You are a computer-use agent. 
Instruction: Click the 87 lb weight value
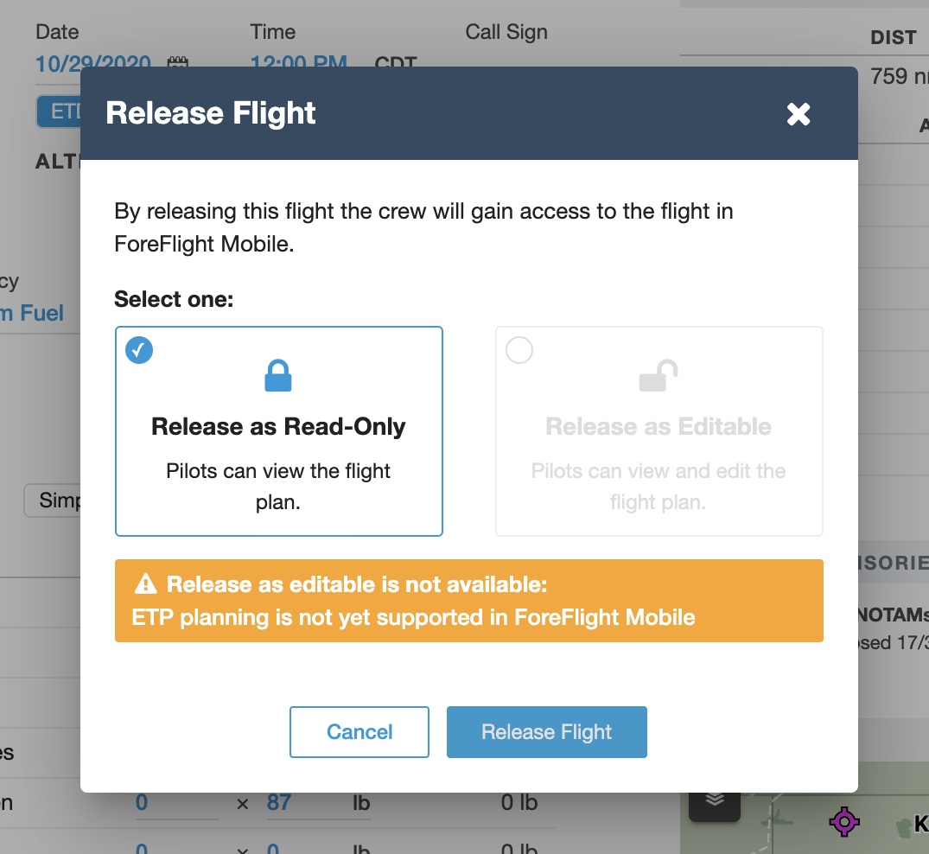[278, 803]
